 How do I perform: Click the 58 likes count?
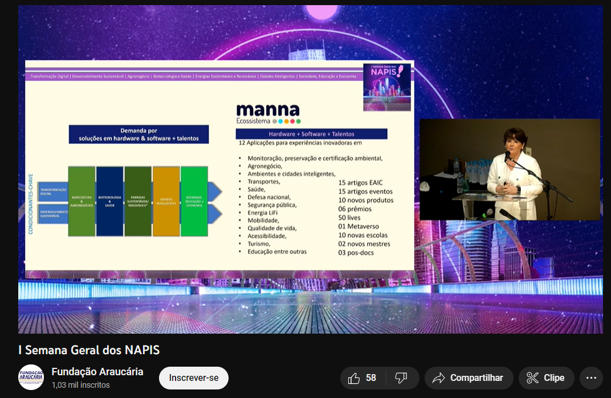tap(371, 378)
